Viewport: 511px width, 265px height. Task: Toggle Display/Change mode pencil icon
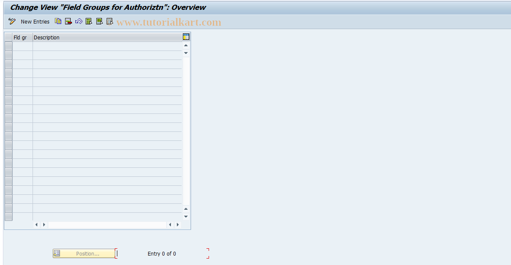click(x=12, y=21)
